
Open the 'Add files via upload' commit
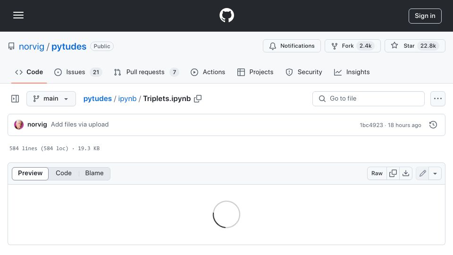coord(80,124)
